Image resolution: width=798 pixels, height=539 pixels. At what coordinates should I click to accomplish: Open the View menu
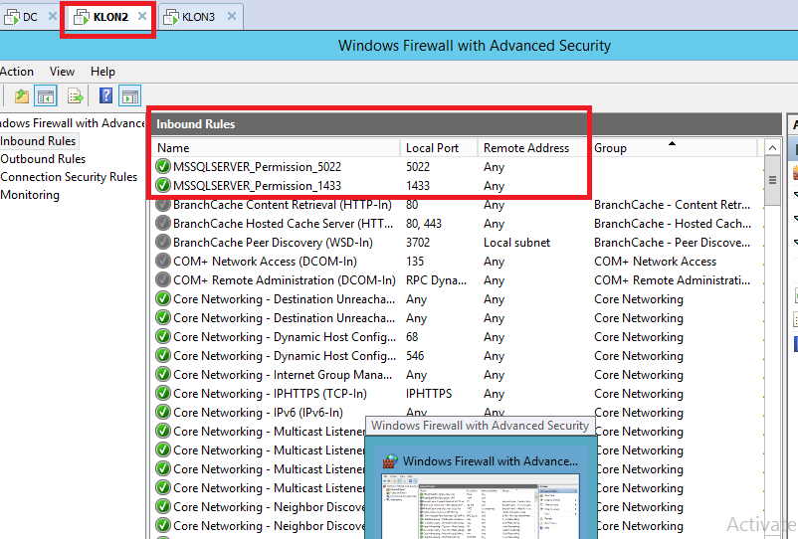coord(62,72)
